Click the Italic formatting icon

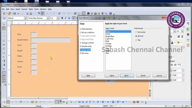(66, 18)
